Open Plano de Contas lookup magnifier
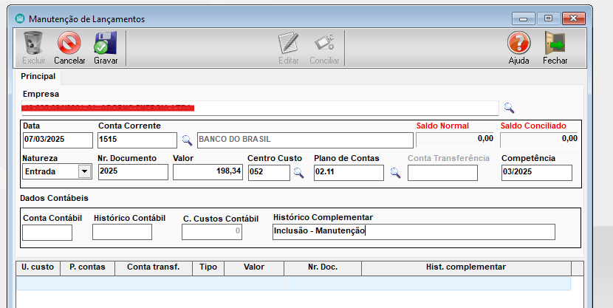 [x=395, y=173]
